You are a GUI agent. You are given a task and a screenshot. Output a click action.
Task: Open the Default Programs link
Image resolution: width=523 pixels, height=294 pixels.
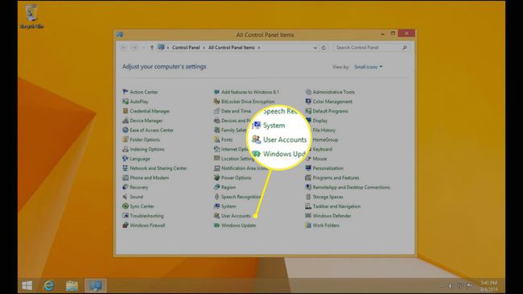(330, 111)
